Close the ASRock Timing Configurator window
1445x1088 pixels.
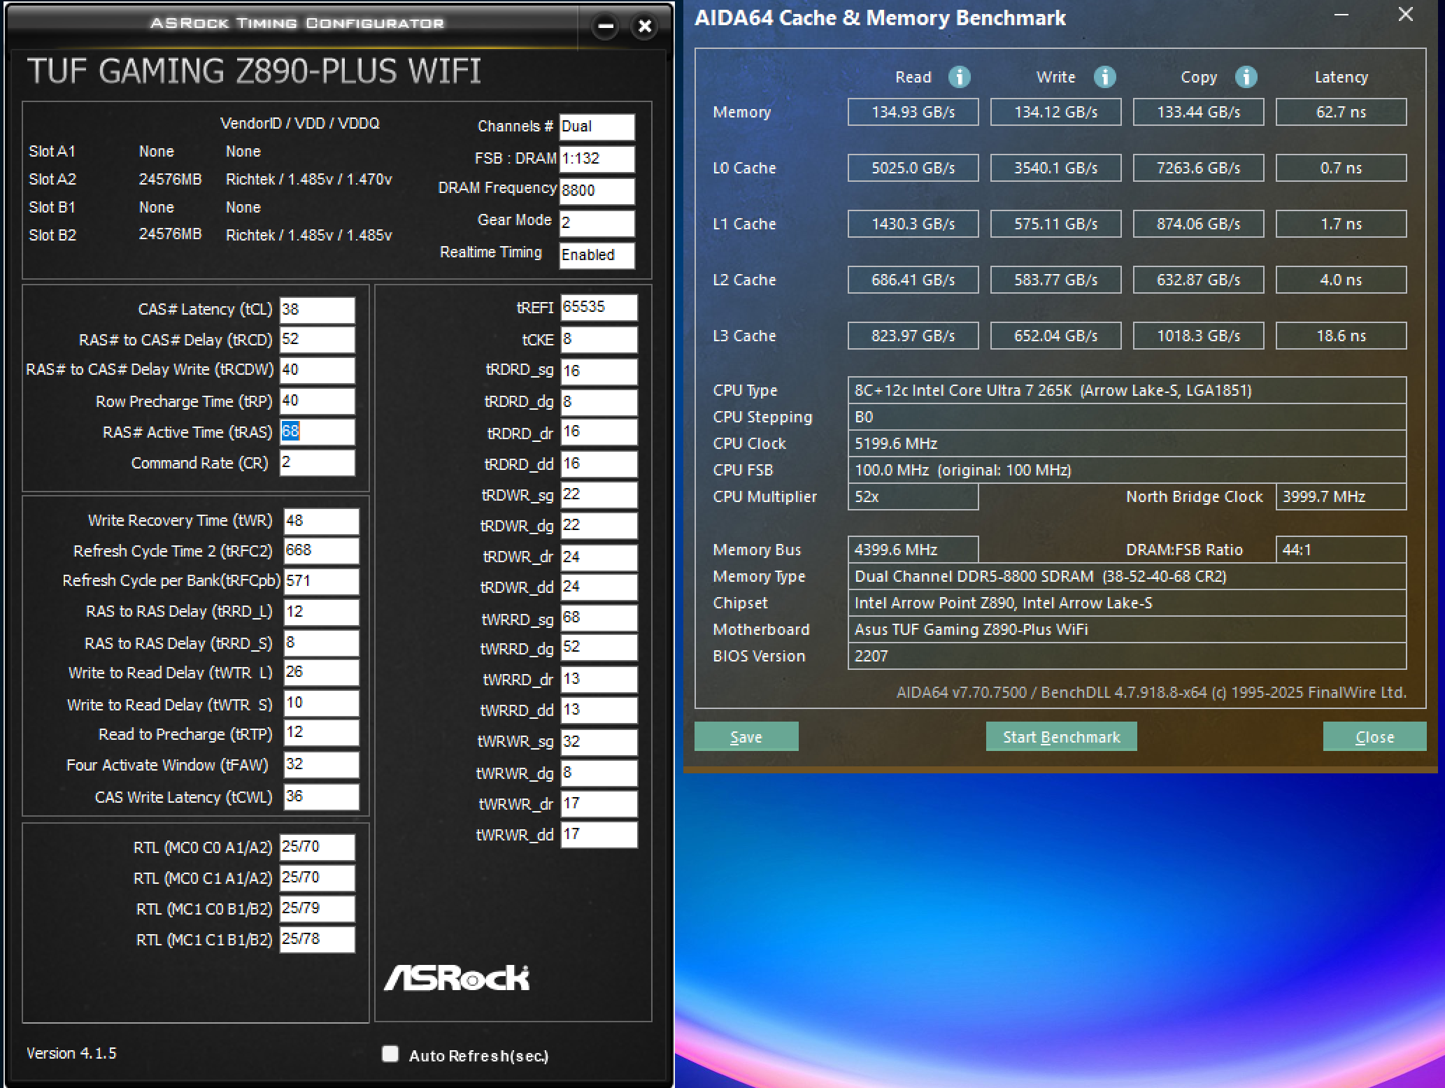tap(644, 27)
